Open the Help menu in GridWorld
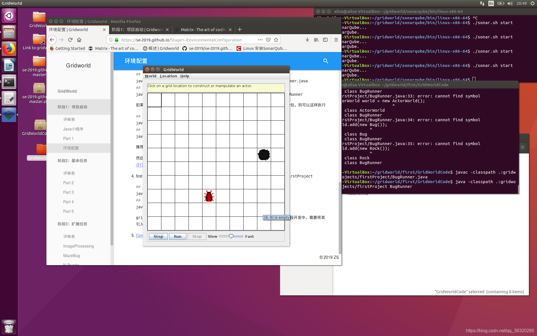 tap(185, 76)
